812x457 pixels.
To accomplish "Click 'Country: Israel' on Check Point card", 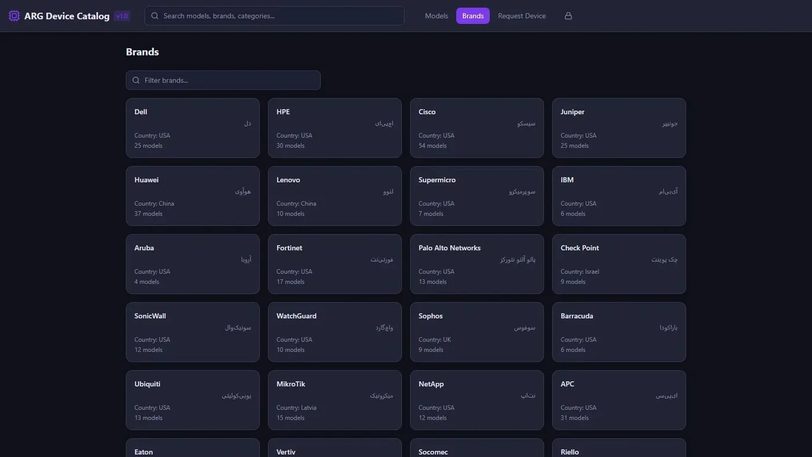I will 580,271.
